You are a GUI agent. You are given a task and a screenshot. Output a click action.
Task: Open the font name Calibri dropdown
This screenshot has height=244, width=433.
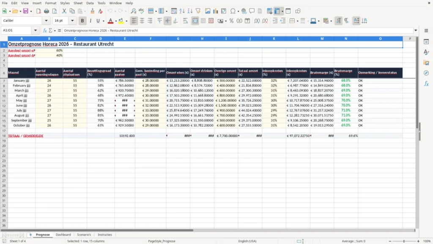click(46, 20)
